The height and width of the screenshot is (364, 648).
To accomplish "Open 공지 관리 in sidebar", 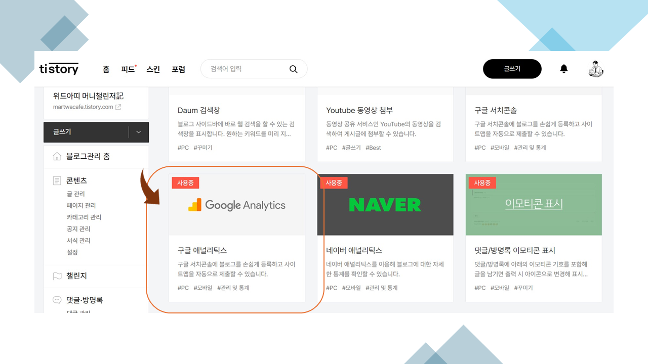I will pyautogui.click(x=78, y=229).
